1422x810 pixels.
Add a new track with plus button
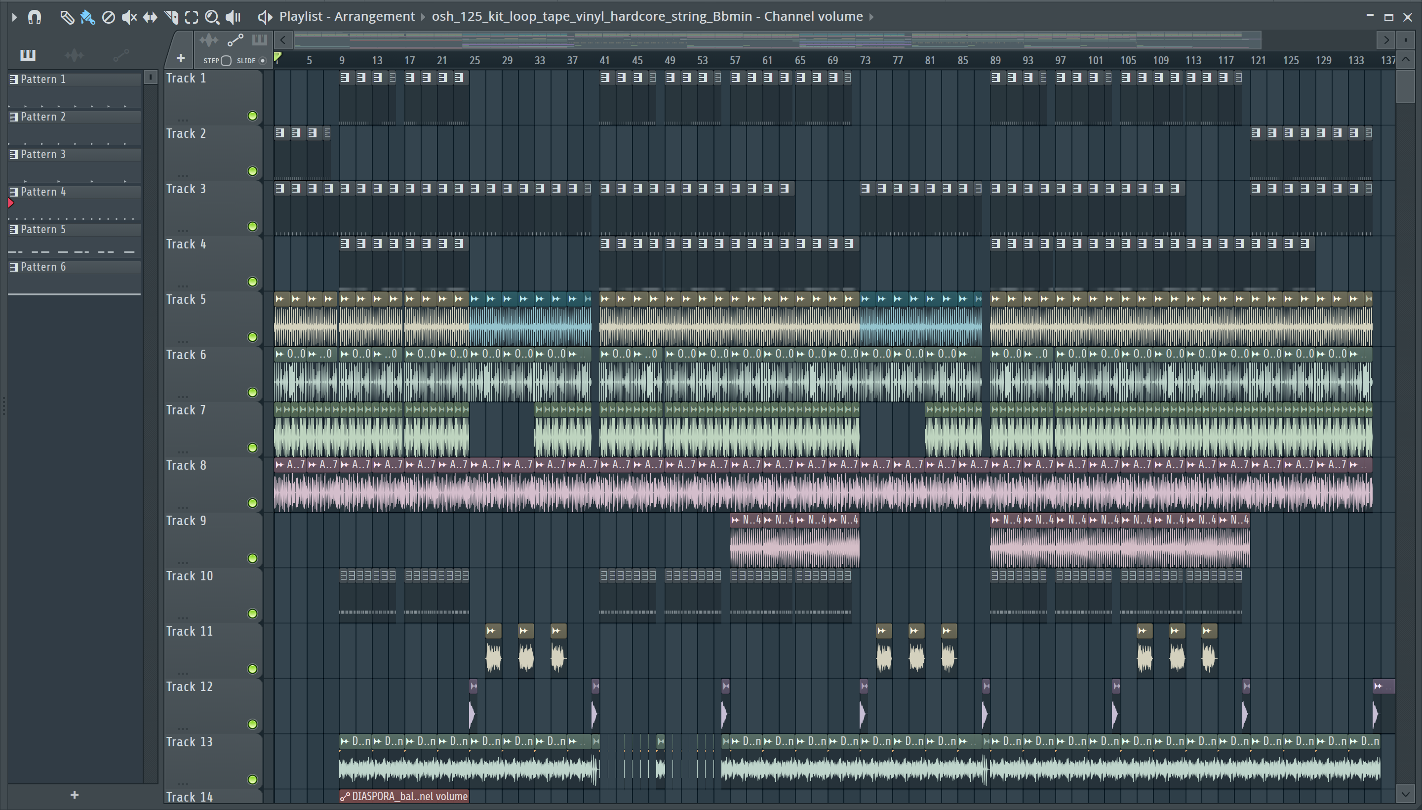(x=180, y=58)
